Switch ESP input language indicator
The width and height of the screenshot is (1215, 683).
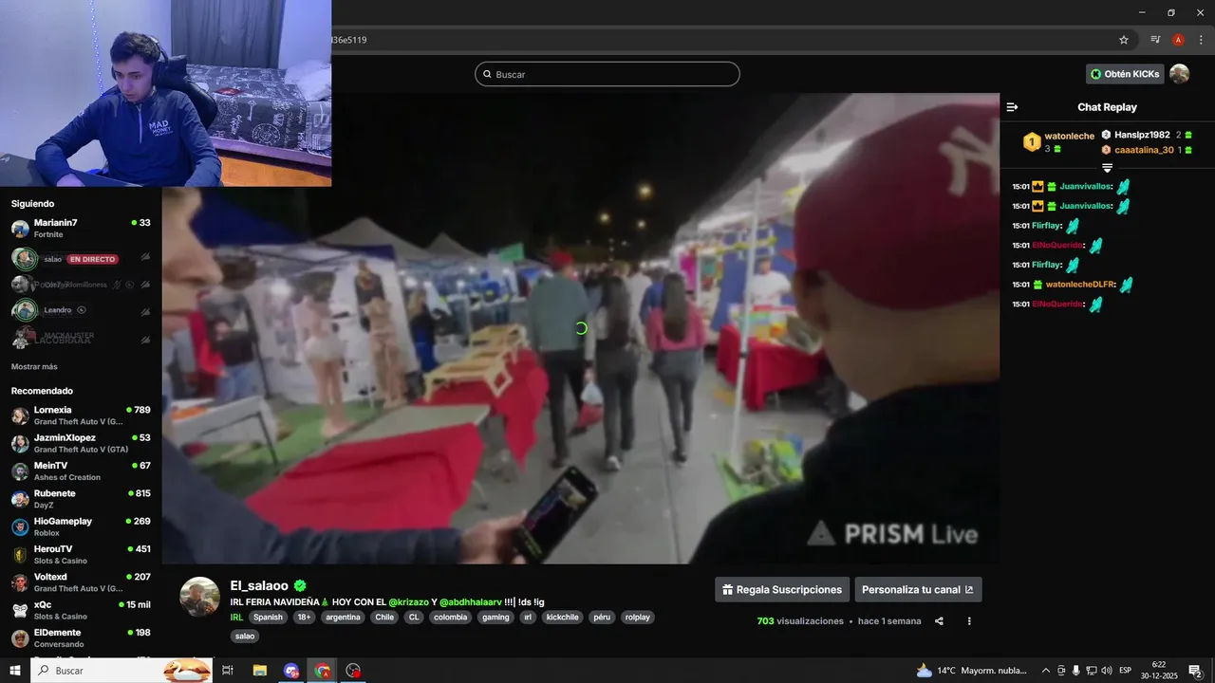[1125, 671]
